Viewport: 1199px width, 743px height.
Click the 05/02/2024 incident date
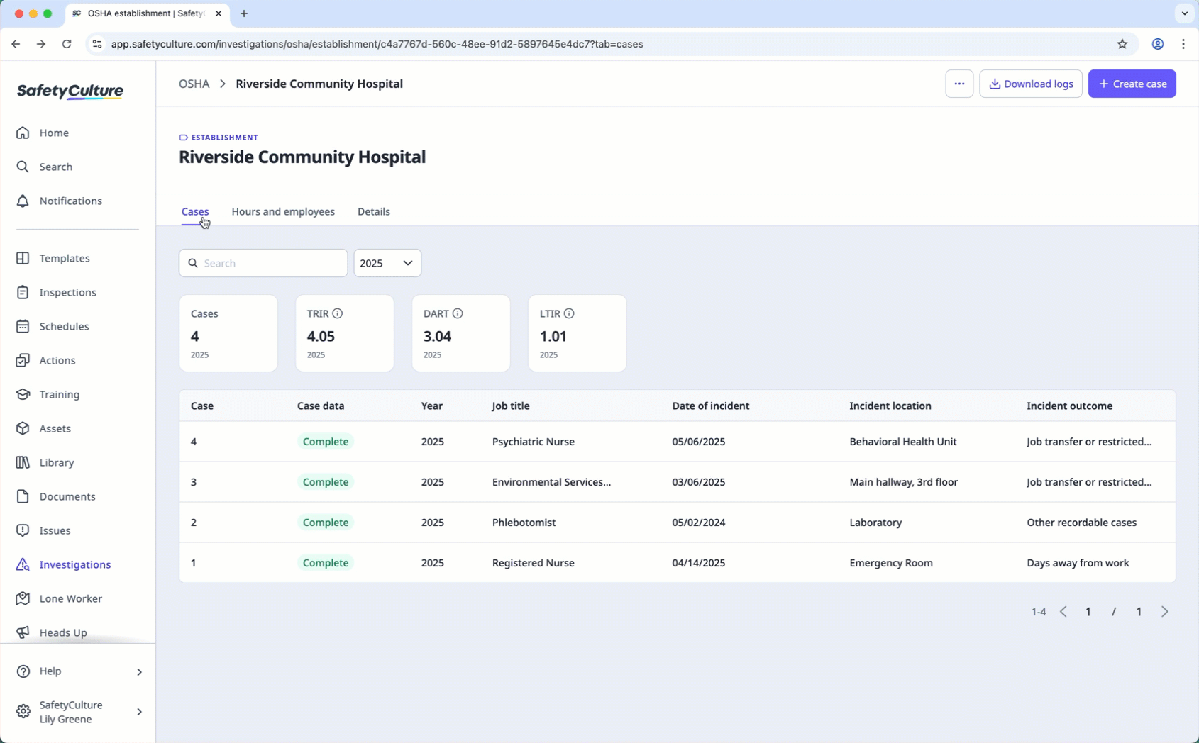point(699,523)
